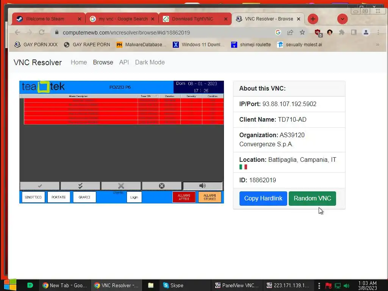Switch to the Download TightVNC tab

click(x=195, y=19)
